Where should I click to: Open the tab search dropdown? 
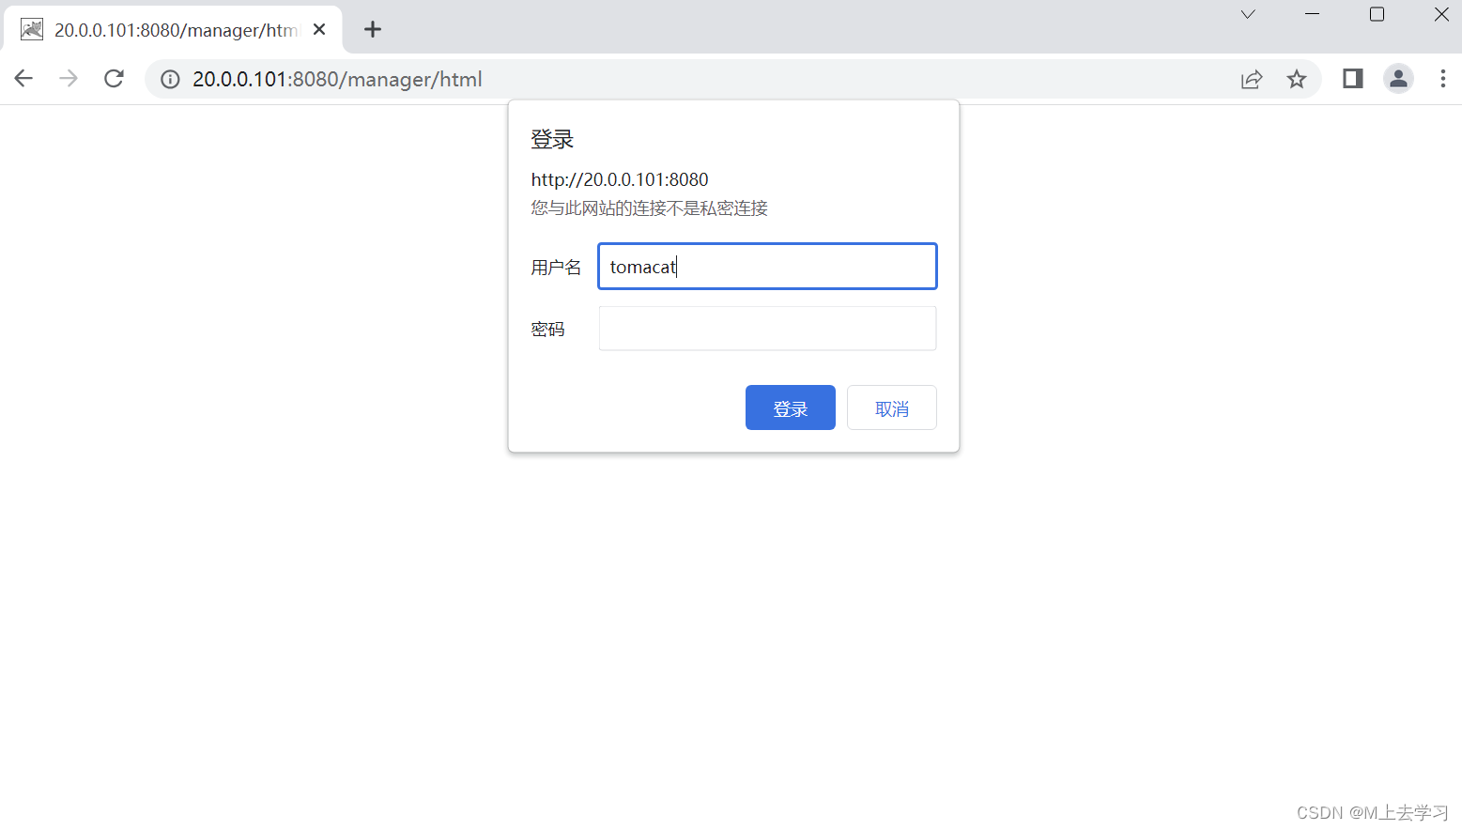1248,14
